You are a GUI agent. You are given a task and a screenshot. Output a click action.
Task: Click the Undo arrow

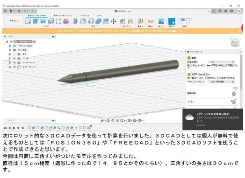(x=25, y=11)
